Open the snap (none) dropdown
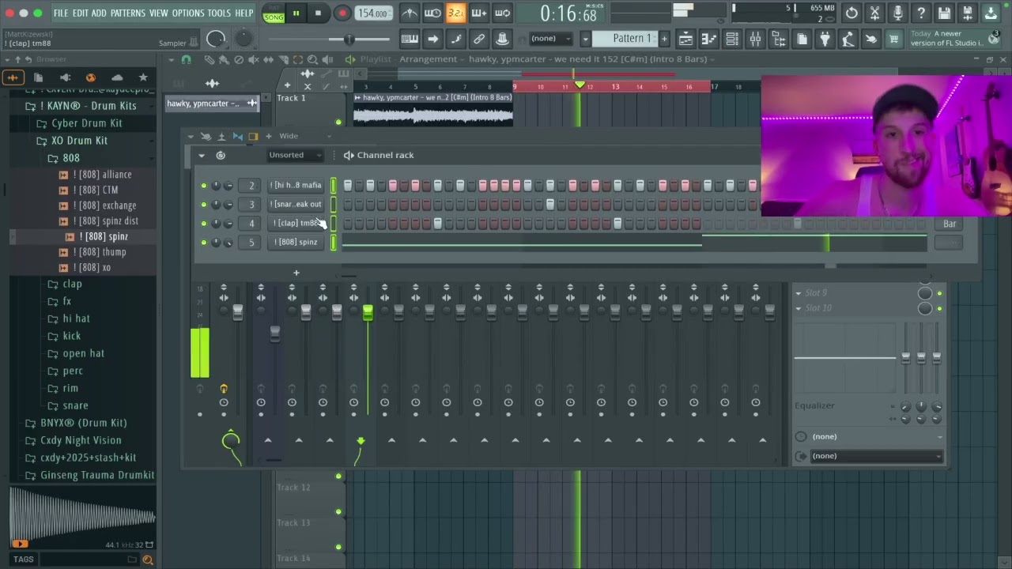The width and height of the screenshot is (1012, 569). pyautogui.click(x=550, y=39)
